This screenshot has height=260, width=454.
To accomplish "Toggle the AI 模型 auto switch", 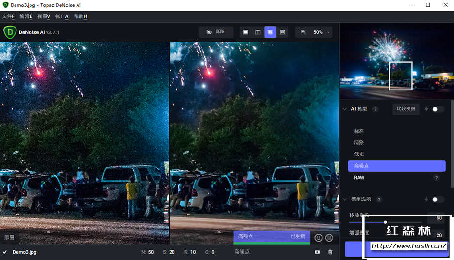I will [x=438, y=109].
